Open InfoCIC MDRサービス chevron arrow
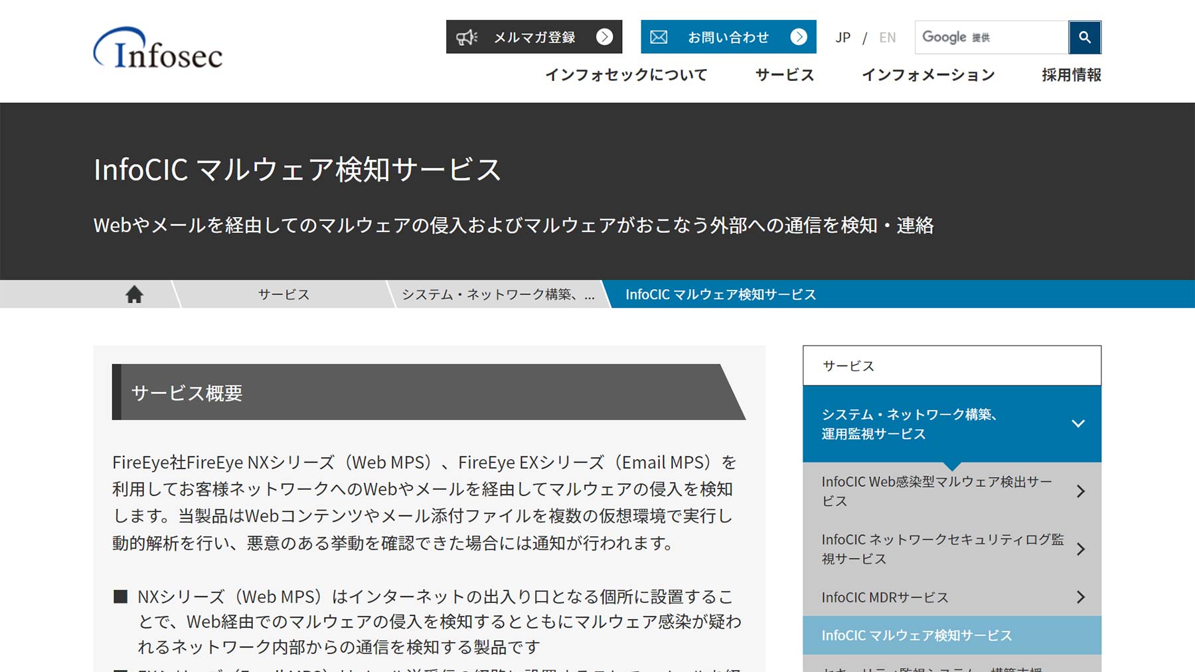1195x672 pixels. (x=1081, y=597)
